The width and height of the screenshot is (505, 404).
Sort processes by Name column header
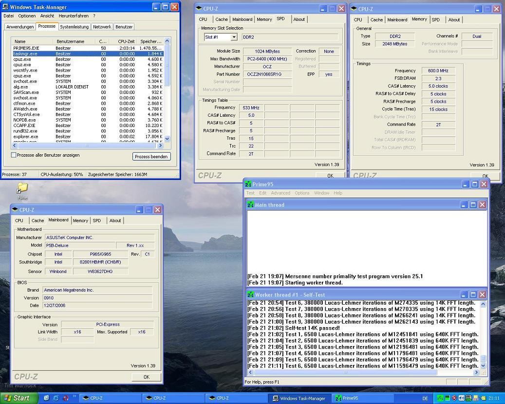(32, 41)
